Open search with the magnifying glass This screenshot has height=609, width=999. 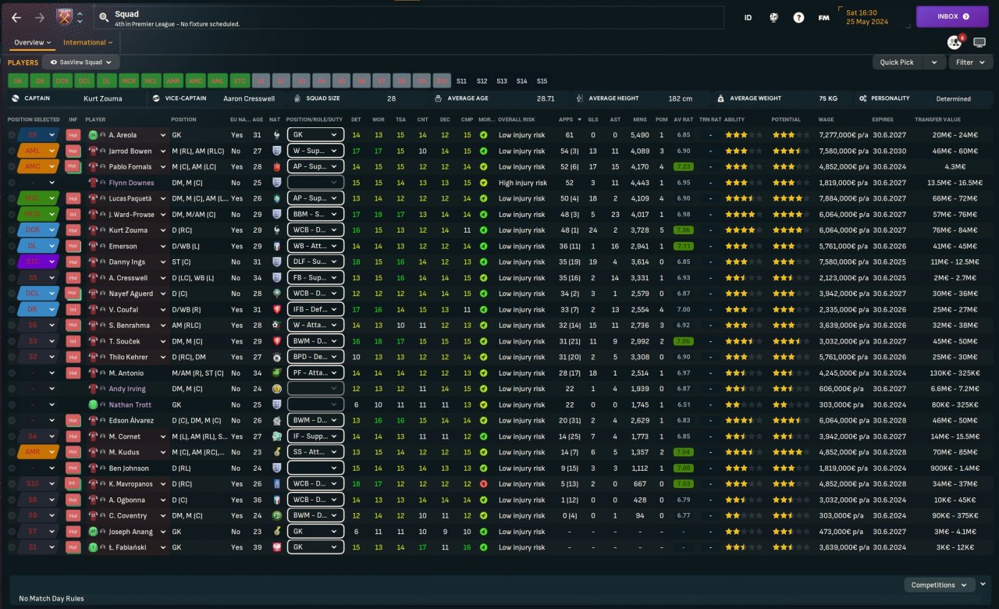tap(104, 17)
